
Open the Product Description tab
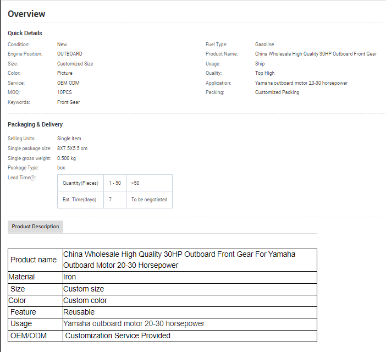click(35, 227)
